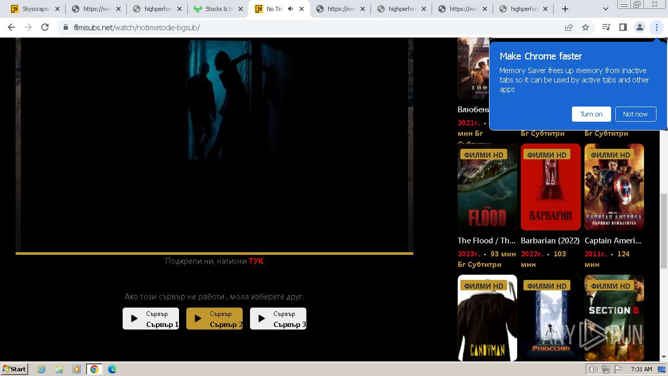Select Сървър 3 playback server
The image size is (668, 376).
click(x=278, y=319)
